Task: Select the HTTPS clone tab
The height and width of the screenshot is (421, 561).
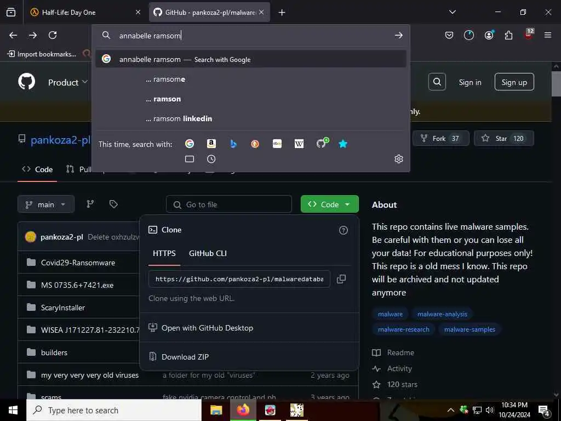Action: tap(164, 253)
